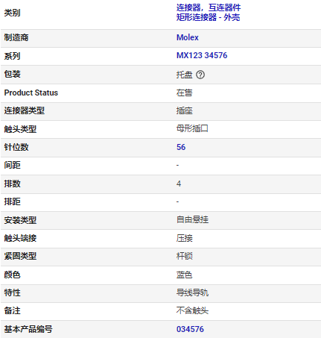Select the 不含触头 note value
Screen dimensions: 321x338
click(x=192, y=310)
